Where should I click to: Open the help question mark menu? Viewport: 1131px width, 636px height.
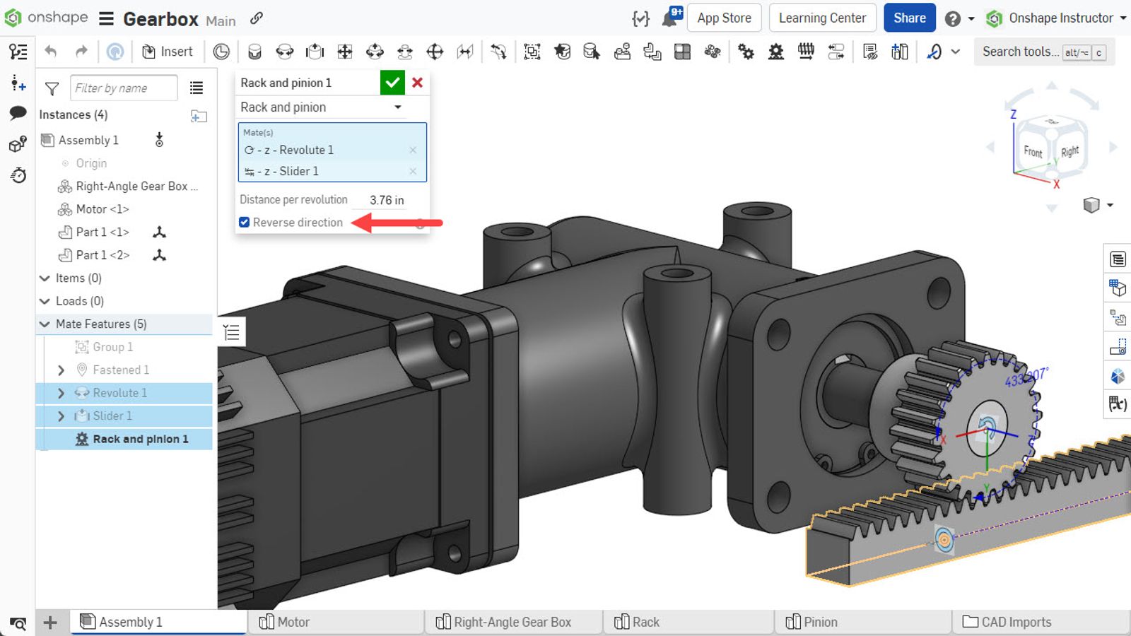click(x=953, y=18)
